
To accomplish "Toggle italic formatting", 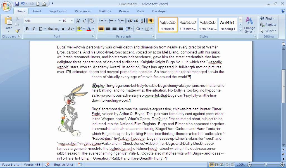I will point(34,29).
